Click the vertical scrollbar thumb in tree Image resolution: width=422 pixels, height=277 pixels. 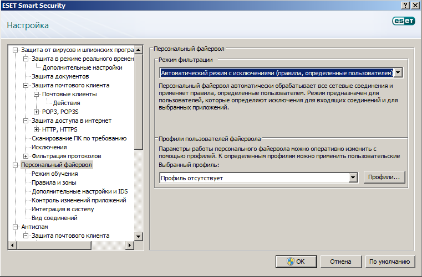point(138,102)
